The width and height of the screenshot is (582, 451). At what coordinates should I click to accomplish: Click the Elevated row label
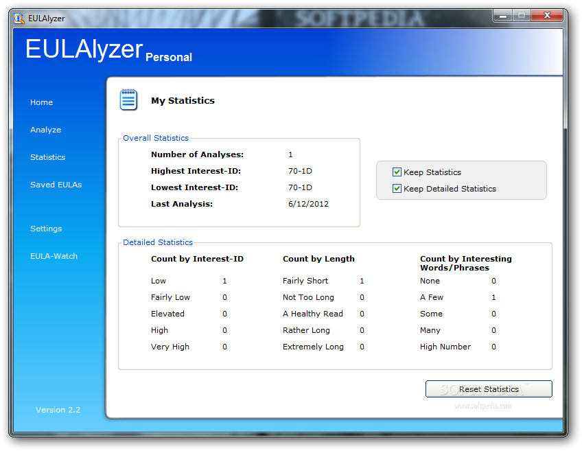[167, 314]
